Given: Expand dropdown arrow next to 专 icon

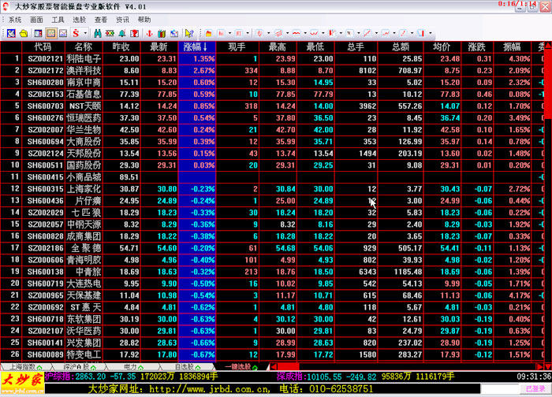Looking at the screenshot, I should 269,33.
